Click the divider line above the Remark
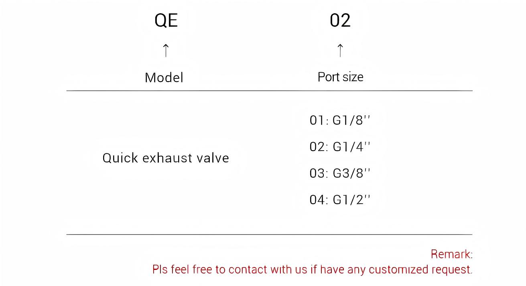Screen dimensions: 526x286 point(269,234)
